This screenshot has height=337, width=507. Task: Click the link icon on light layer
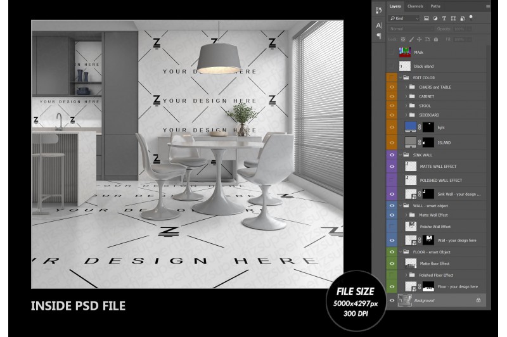420,127
